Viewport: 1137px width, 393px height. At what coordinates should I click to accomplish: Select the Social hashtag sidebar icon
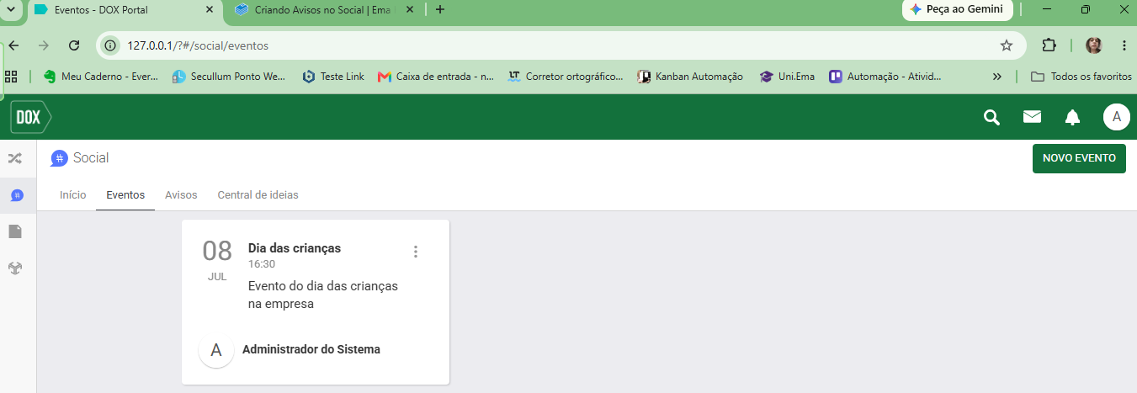pyautogui.click(x=16, y=195)
